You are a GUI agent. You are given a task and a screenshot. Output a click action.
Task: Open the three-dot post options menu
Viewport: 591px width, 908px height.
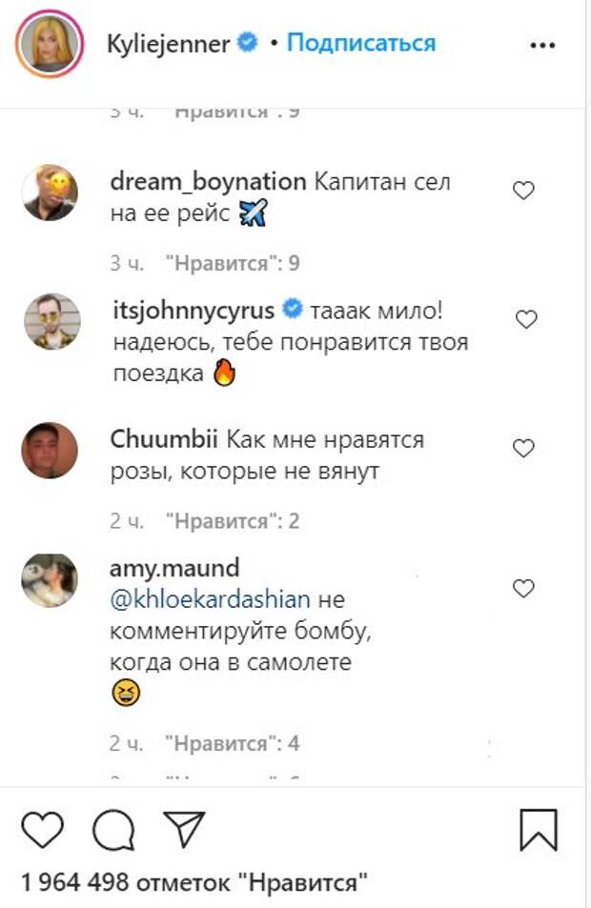[542, 45]
